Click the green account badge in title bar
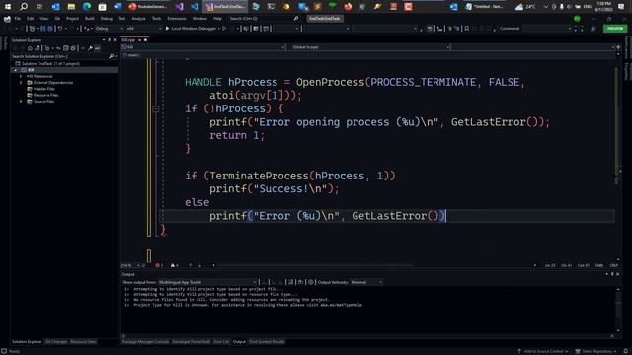 pyautogui.click(x=577, y=18)
